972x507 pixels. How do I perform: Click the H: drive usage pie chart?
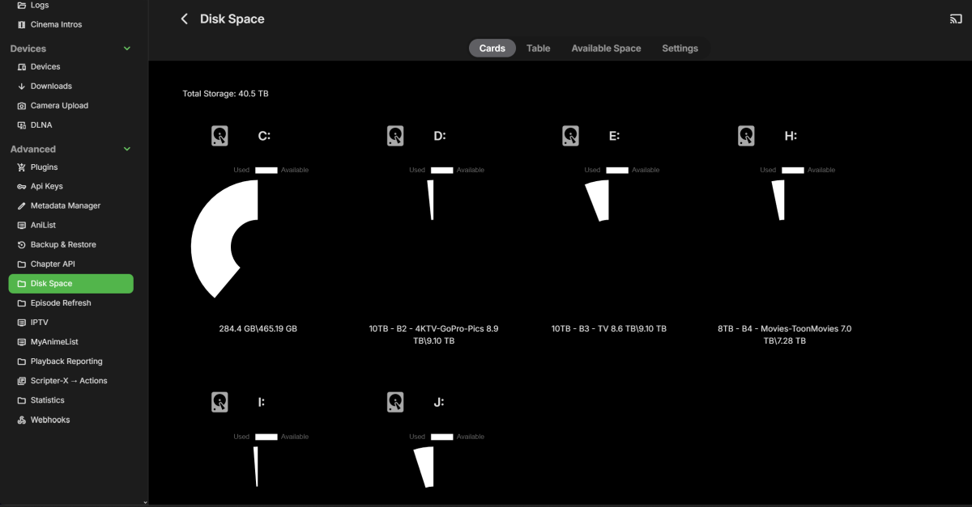pos(779,200)
